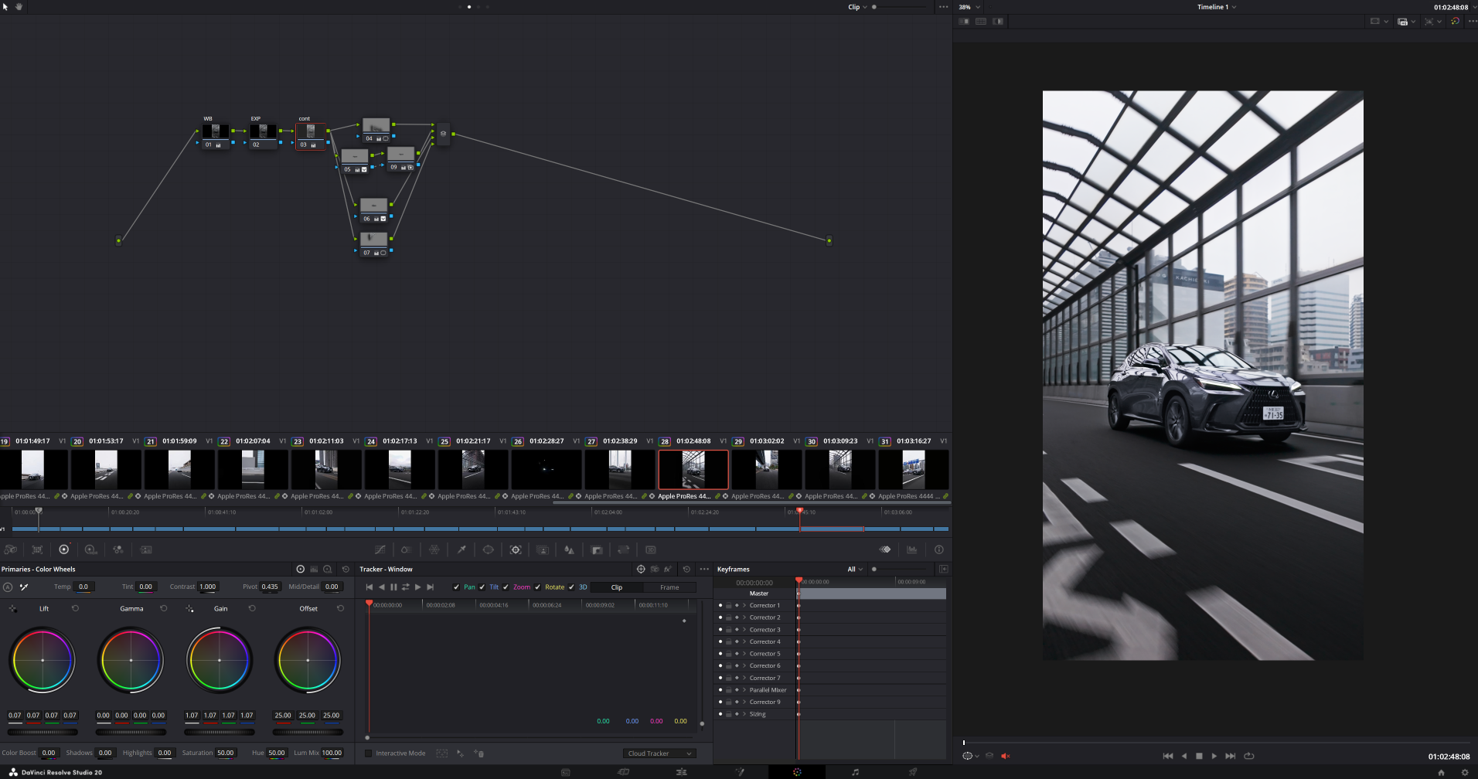
Task: Switch to the Fairlight page
Action: pos(856,771)
